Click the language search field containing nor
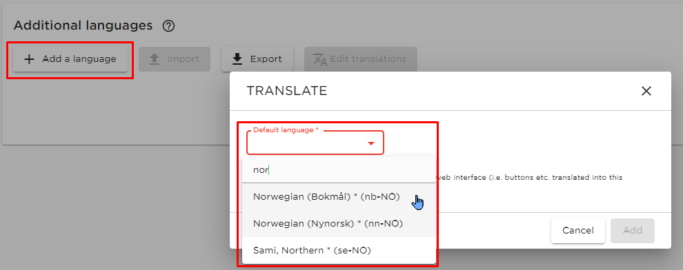Viewport: 683px width, 270px height. pyautogui.click(x=339, y=170)
